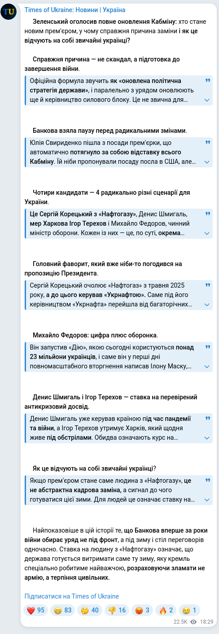Expand quote Денис Шмигаль уже керував країною

207,438
